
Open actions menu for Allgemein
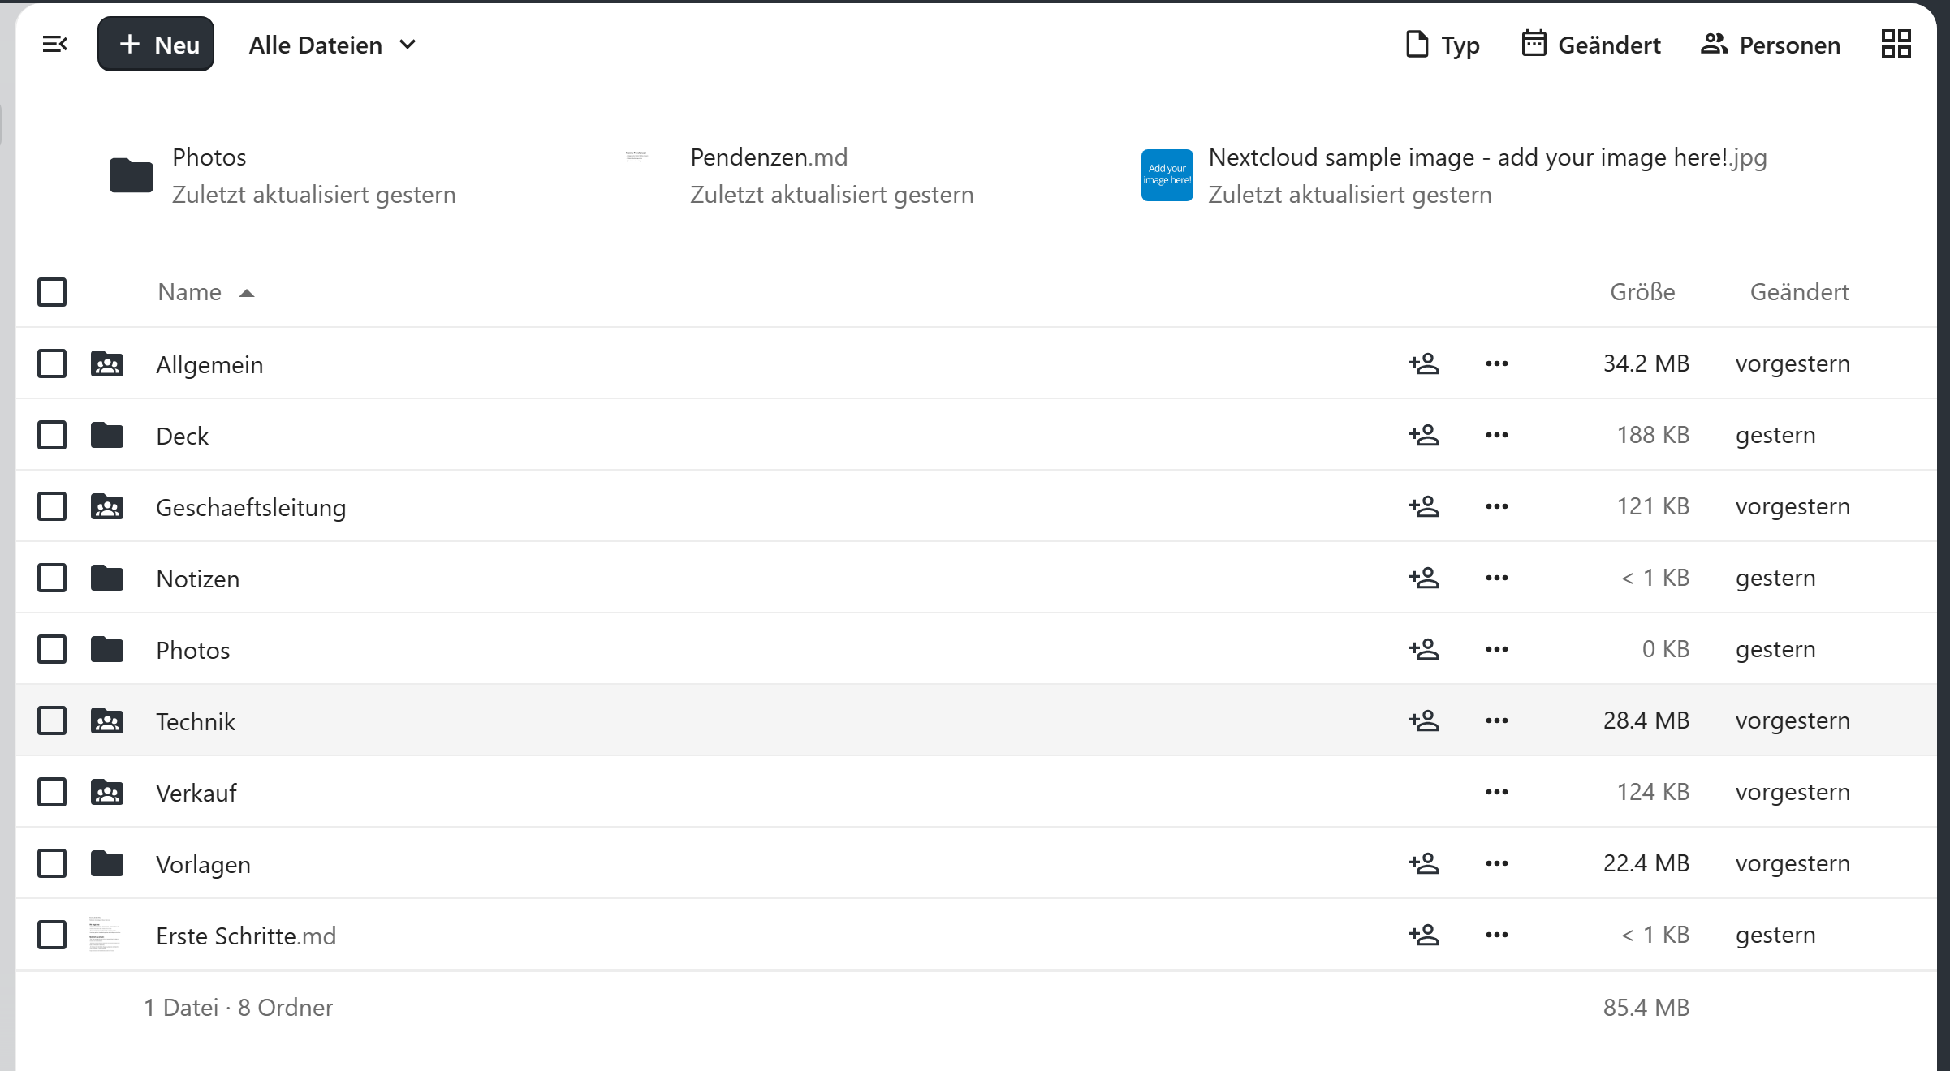[1496, 363]
